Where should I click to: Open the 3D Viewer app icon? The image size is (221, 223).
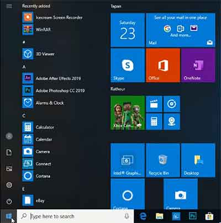pos(28,54)
